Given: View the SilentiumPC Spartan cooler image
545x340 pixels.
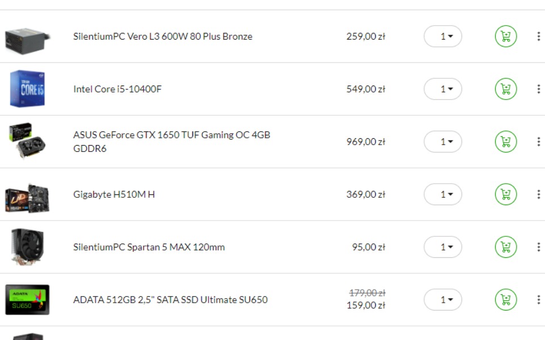Looking at the screenshot, I should (27, 247).
